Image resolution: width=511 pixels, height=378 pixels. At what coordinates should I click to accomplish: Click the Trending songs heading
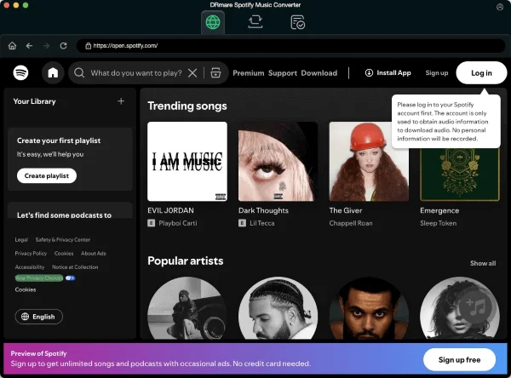pyautogui.click(x=187, y=106)
